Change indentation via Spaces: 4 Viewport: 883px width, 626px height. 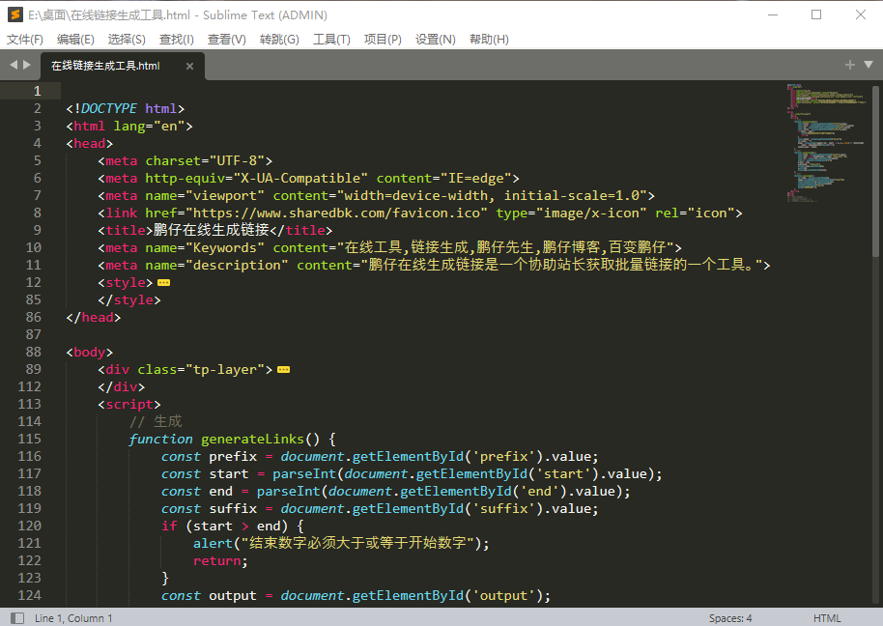tap(730, 618)
